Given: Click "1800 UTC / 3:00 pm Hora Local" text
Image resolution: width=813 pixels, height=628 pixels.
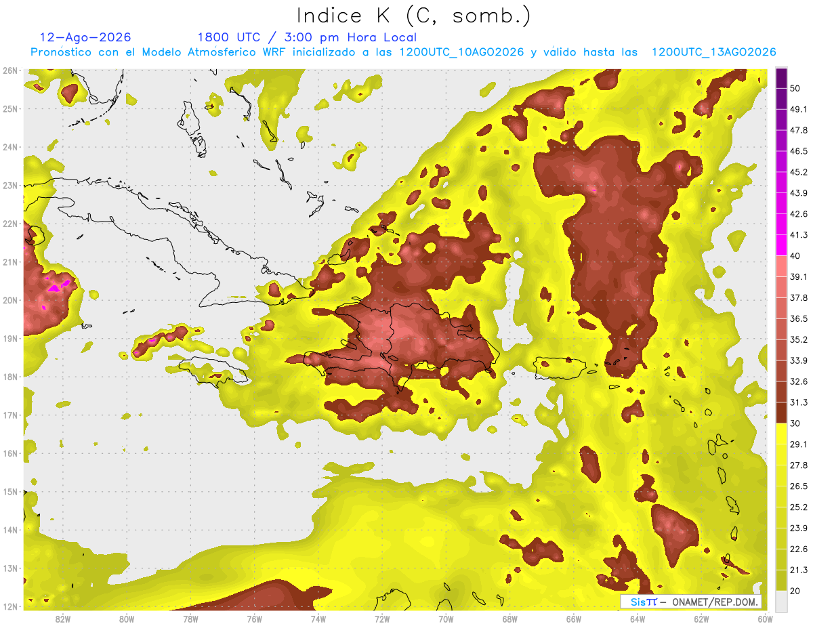Looking at the screenshot, I should click(x=307, y=37).
